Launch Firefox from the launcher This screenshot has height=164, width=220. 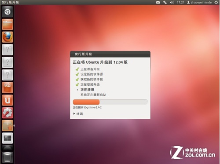coord(7,37)
